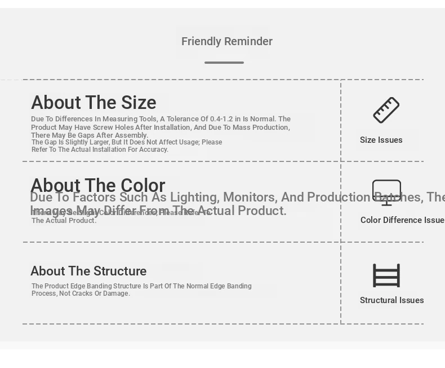Click the ruler icon for size issues
This screenshot has width=445, height=368.
pos(386,110)
